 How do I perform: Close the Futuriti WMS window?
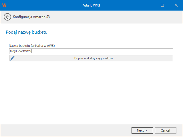point(176,5)
